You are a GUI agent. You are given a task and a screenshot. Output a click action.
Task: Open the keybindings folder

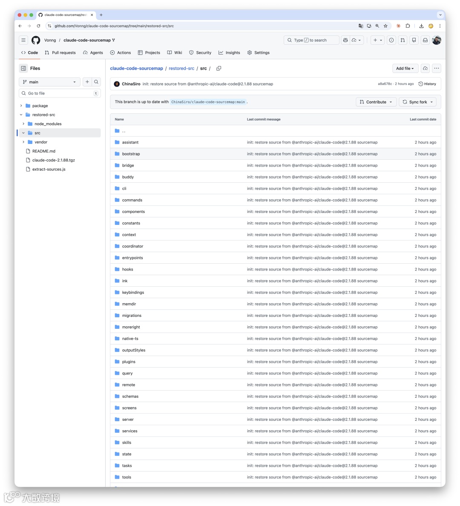coord(133,292)
